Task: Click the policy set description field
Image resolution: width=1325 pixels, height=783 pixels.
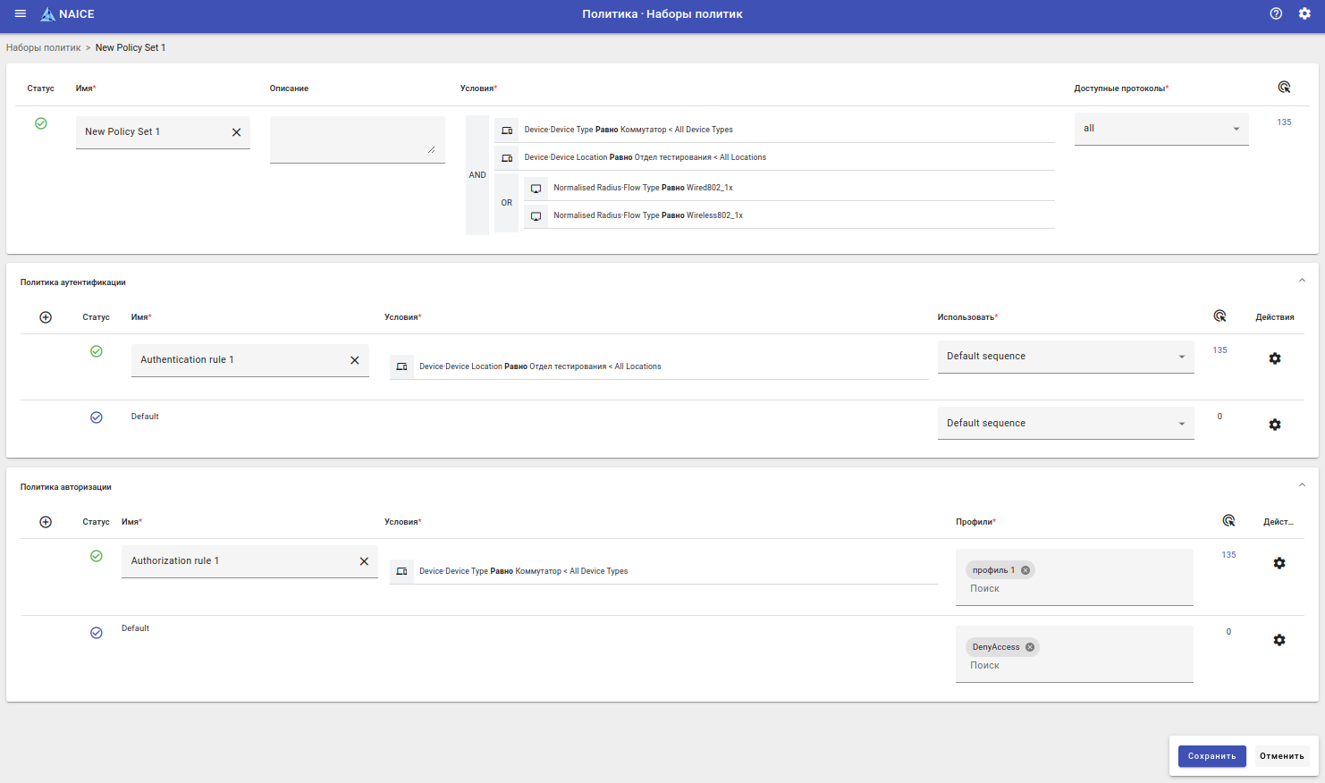Action: pos(357,139)
